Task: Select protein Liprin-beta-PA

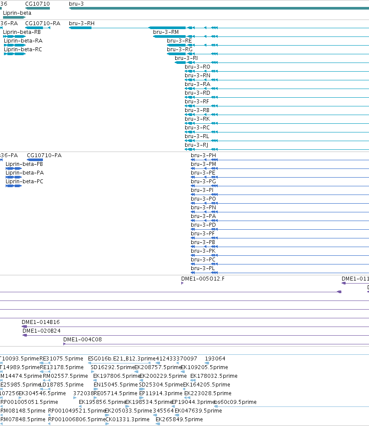Action: click(25, 173)
